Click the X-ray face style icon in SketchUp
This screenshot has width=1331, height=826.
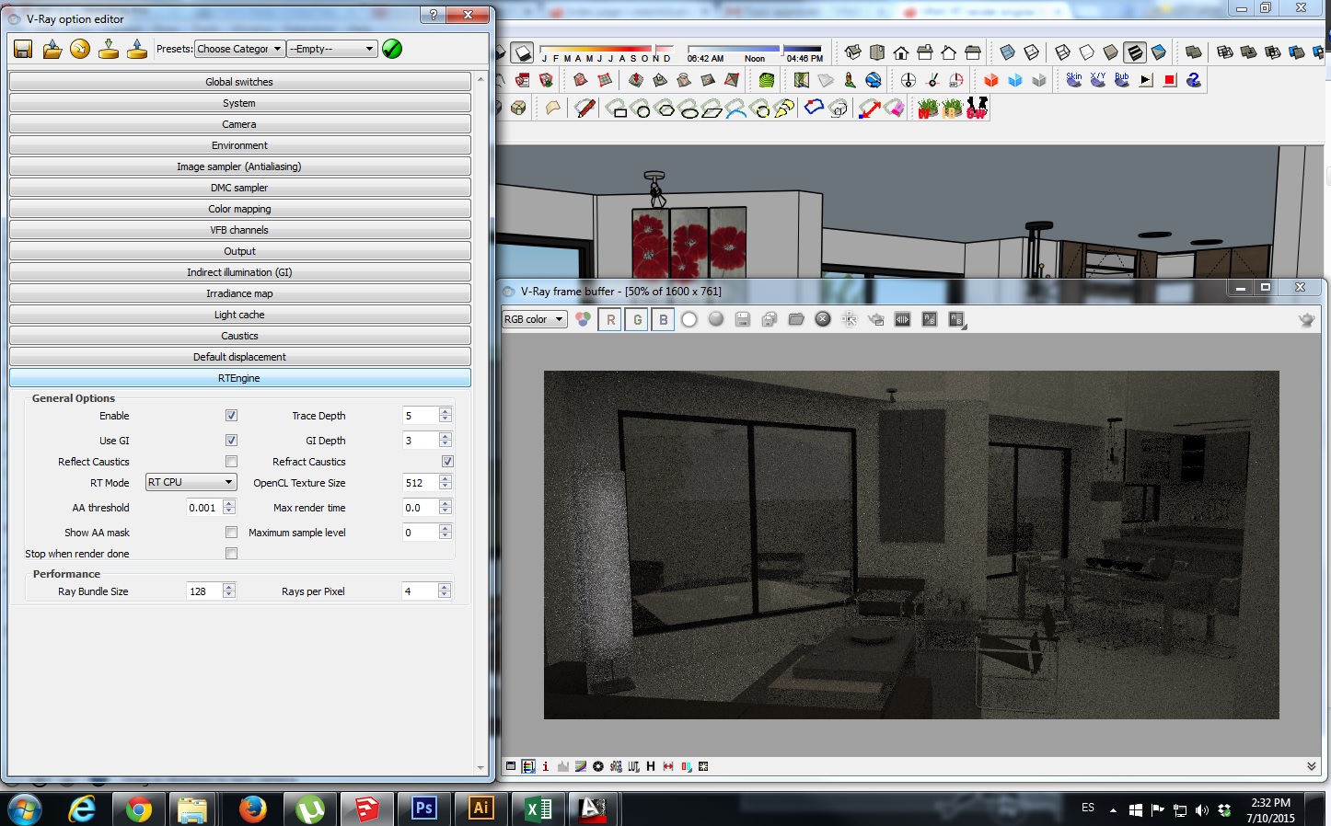[1007, 52]
